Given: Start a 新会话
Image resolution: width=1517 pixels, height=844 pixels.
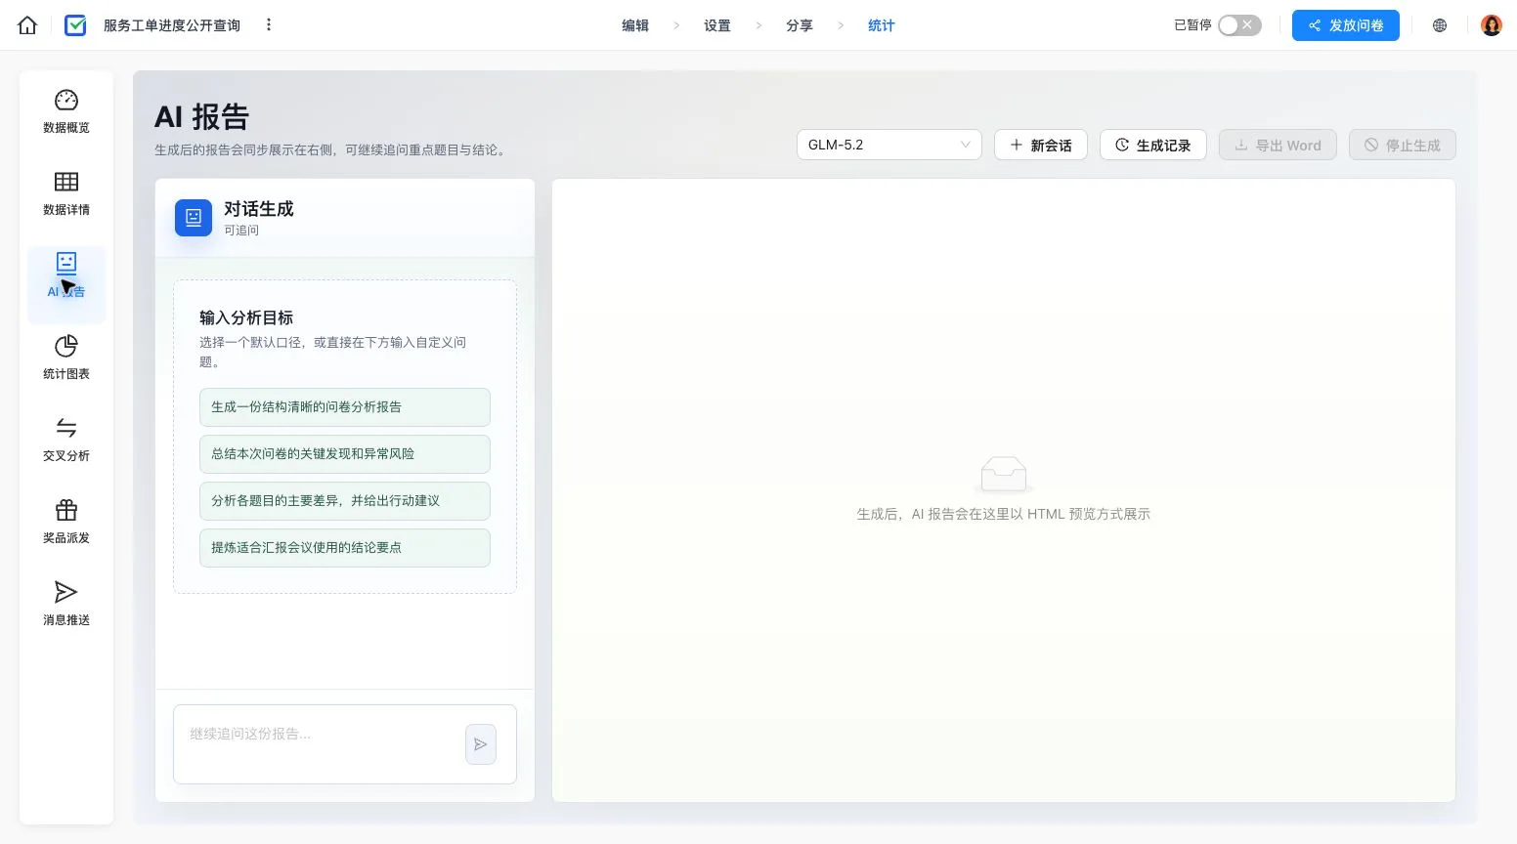Looking at the screenshot, I should point(1041,145).
